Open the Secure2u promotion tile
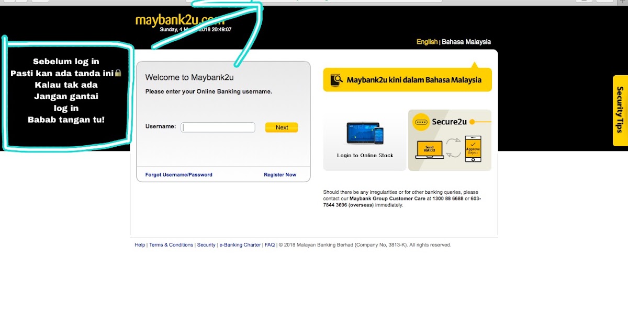628x329 pixels. point(450,140)
